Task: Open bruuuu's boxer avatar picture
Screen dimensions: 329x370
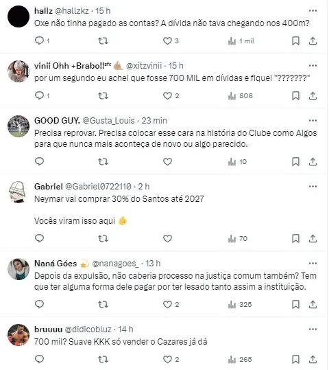Action: click(19, 335)
